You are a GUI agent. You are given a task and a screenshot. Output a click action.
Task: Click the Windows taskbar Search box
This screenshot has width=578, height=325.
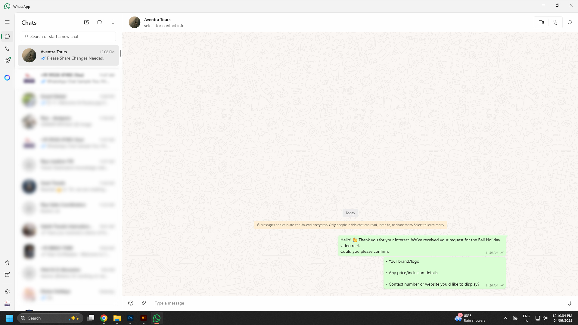pyautogui.click(x=50, y=318)
